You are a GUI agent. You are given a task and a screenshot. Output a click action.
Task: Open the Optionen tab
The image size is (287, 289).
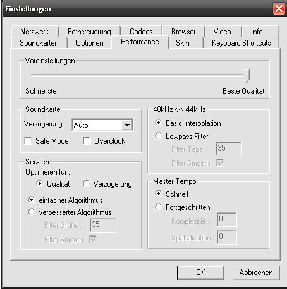pos(90,43)
